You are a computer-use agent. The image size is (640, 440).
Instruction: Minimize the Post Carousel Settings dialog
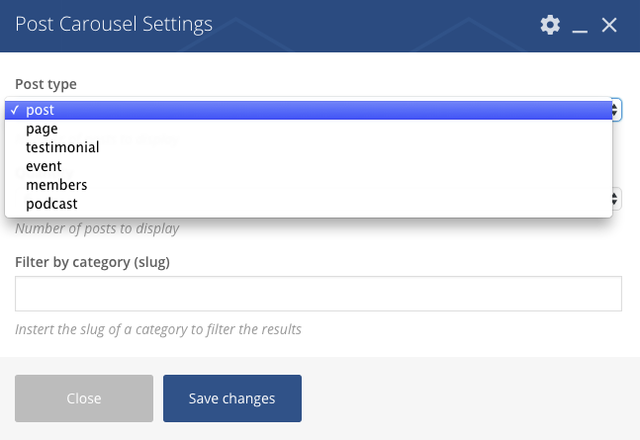(580, 27)
